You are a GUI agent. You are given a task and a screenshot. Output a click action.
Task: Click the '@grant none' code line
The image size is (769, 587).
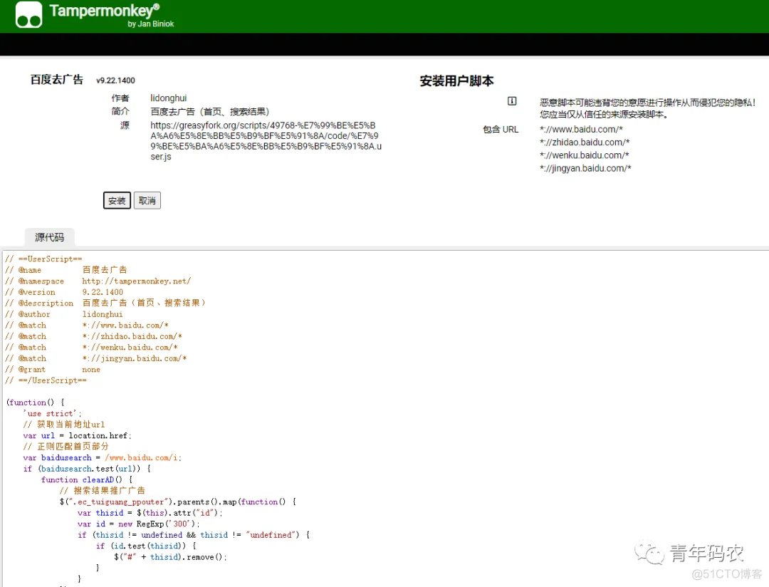pyautogui.click(x=53, y=370)
